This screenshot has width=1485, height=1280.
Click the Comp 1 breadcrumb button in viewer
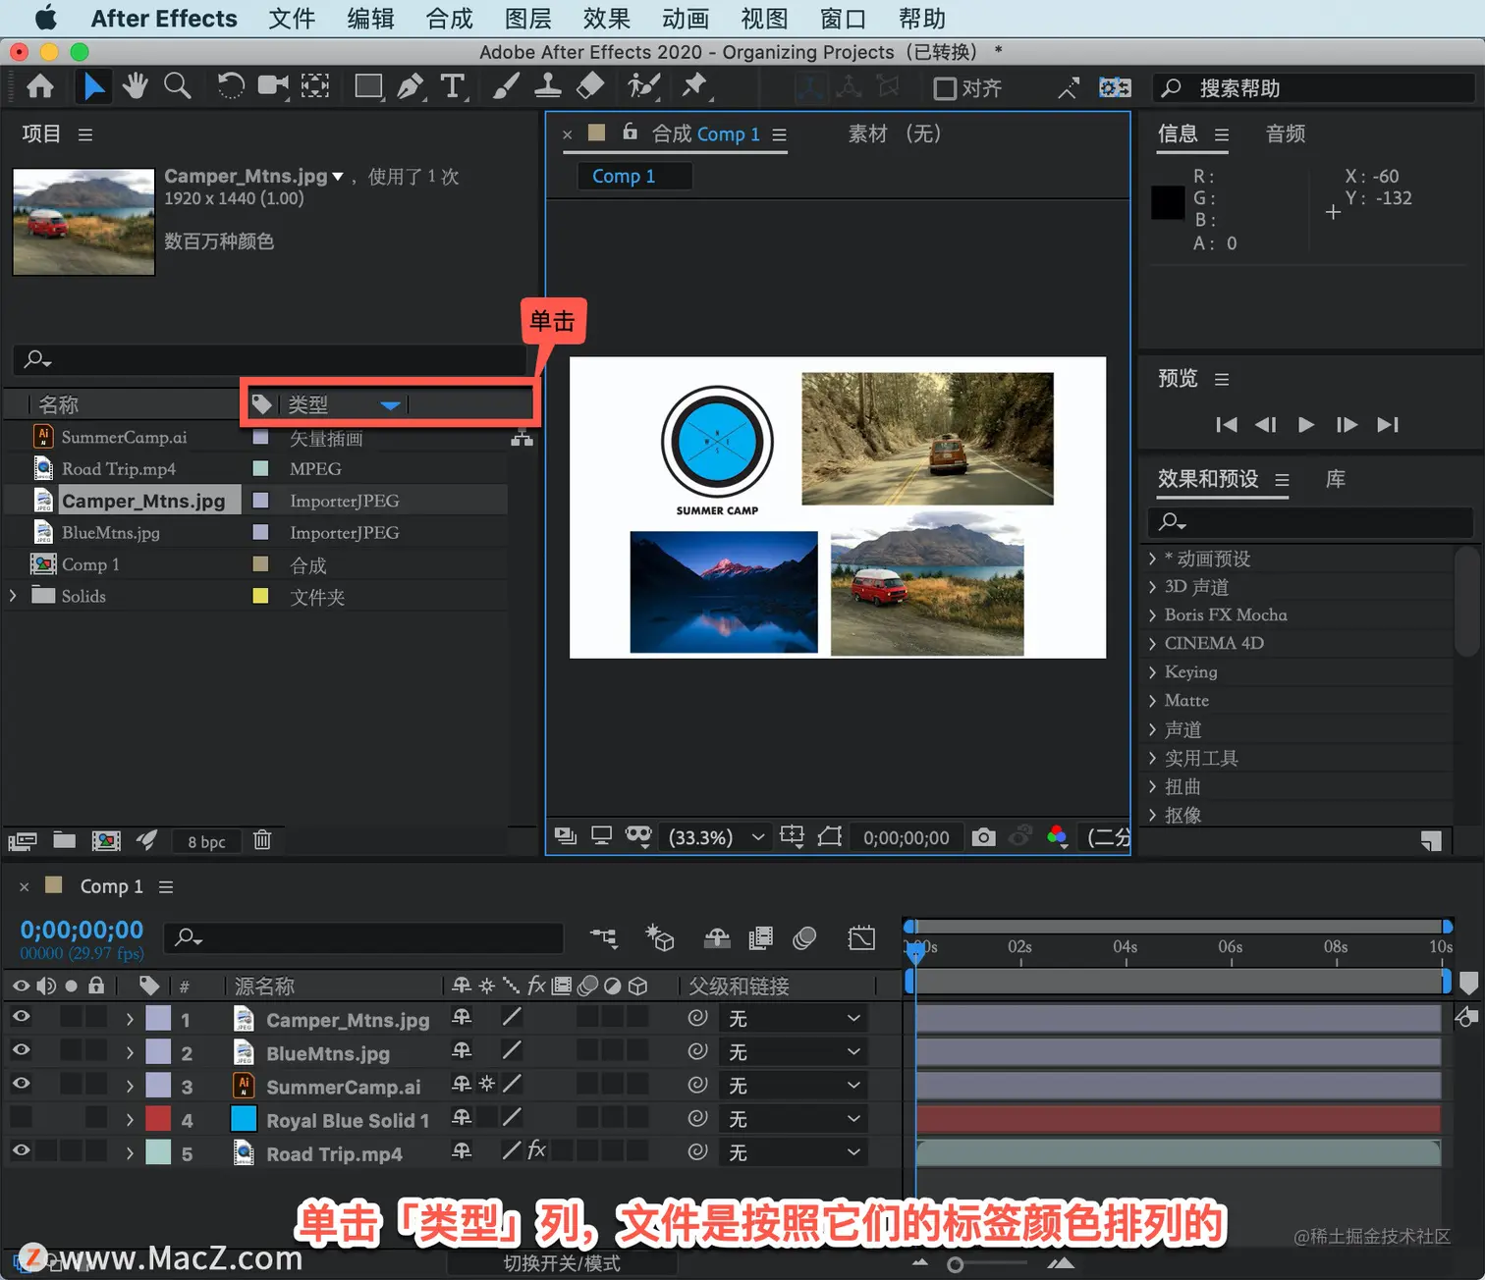point(634,176)
